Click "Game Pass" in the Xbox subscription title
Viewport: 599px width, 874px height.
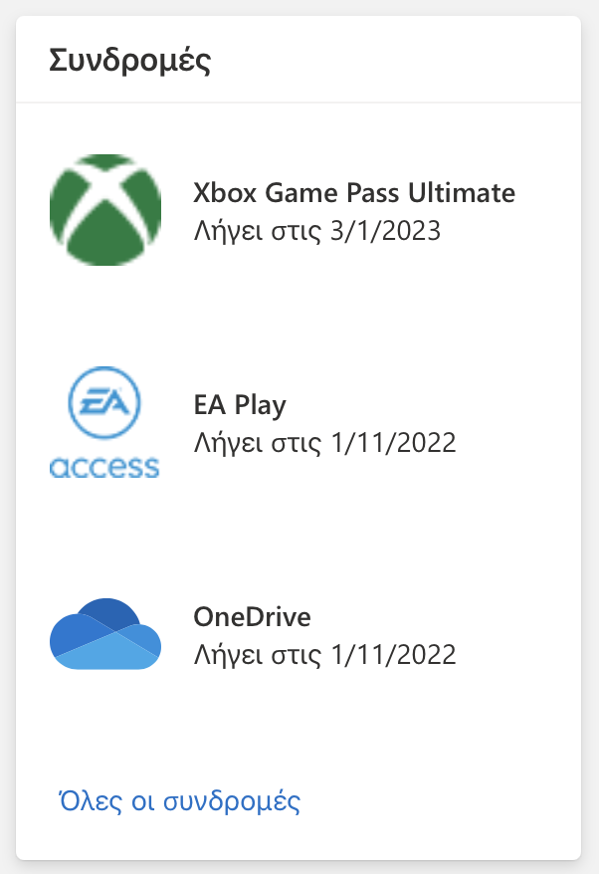point(338,192)
